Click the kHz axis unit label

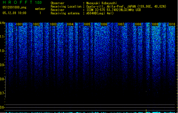pyautogui.click(x=3, y=23)
